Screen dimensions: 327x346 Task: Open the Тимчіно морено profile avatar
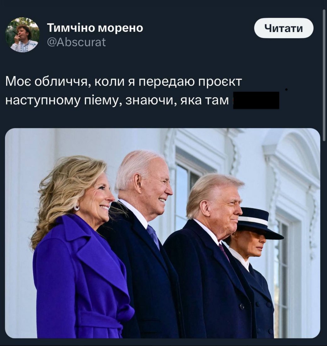click(22, 35)
